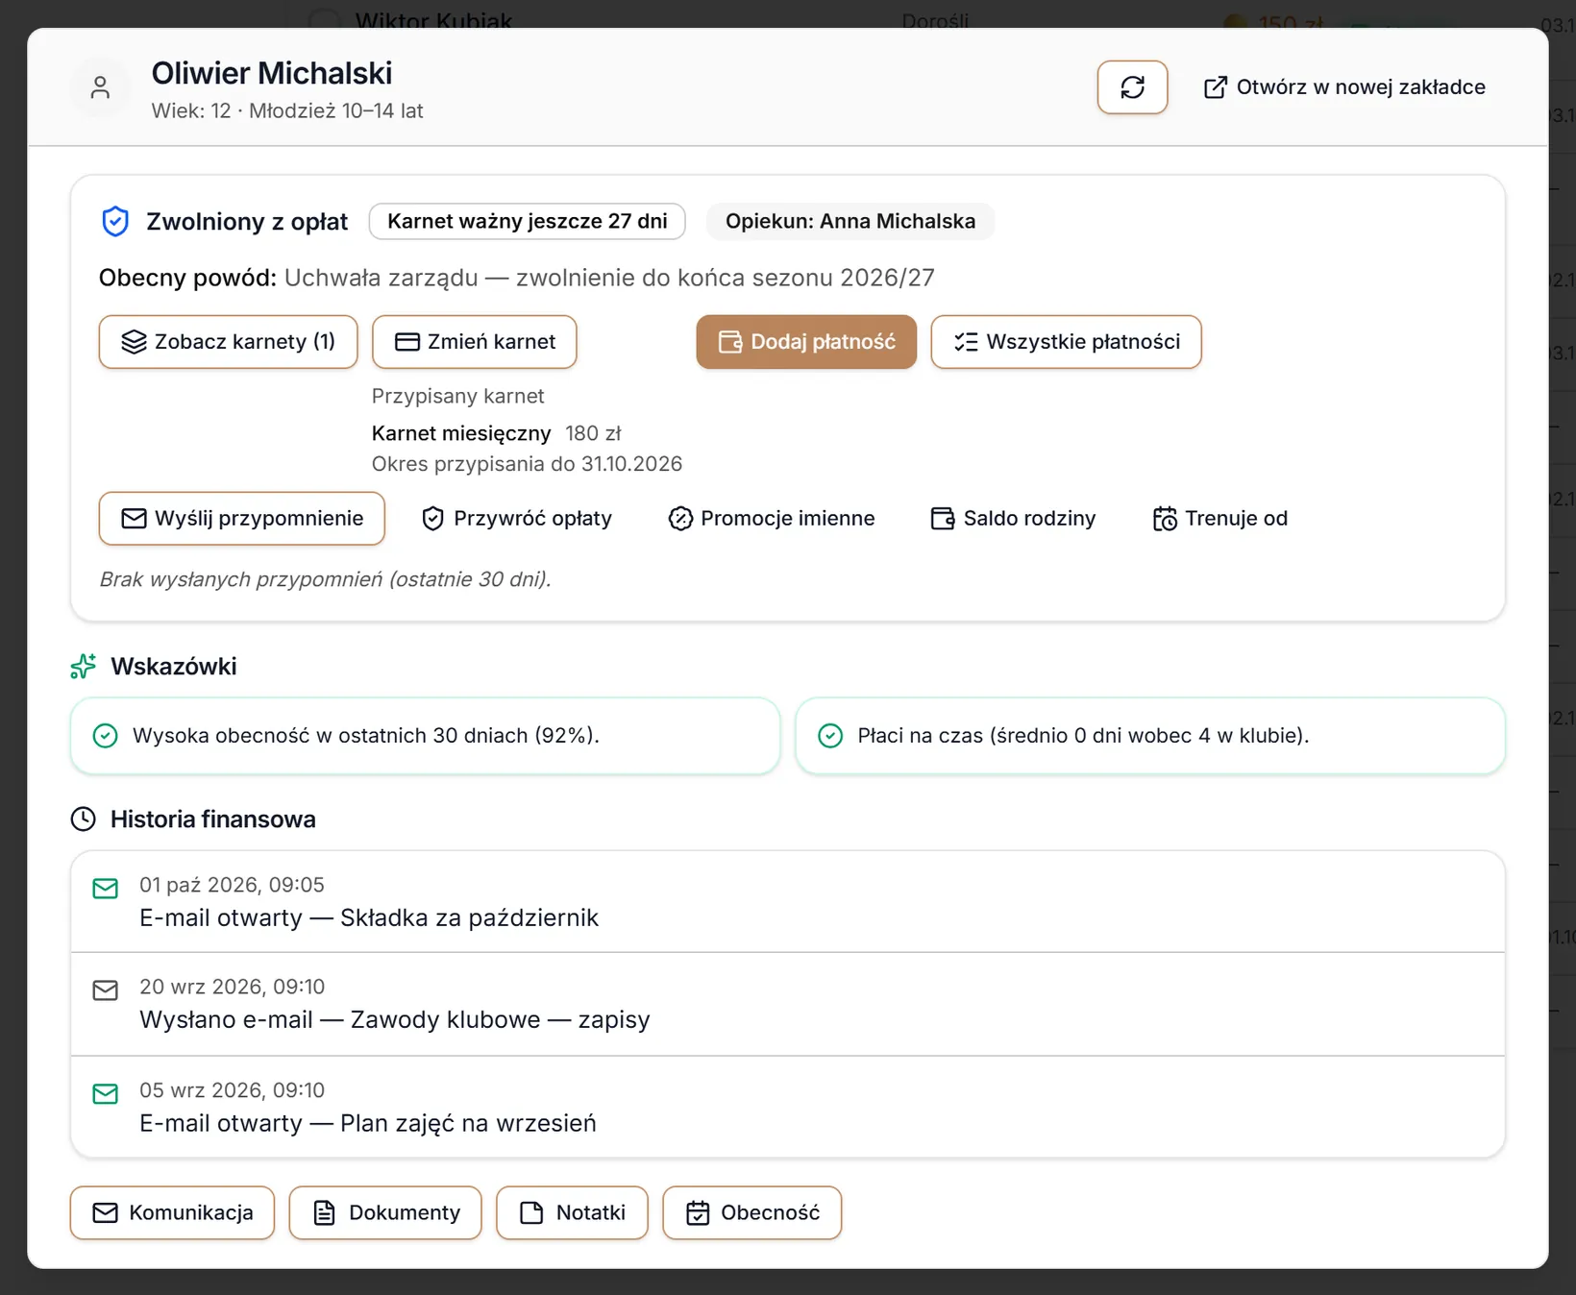
Task: Select Przywróć opłaty option
Action: click(517, 519)
